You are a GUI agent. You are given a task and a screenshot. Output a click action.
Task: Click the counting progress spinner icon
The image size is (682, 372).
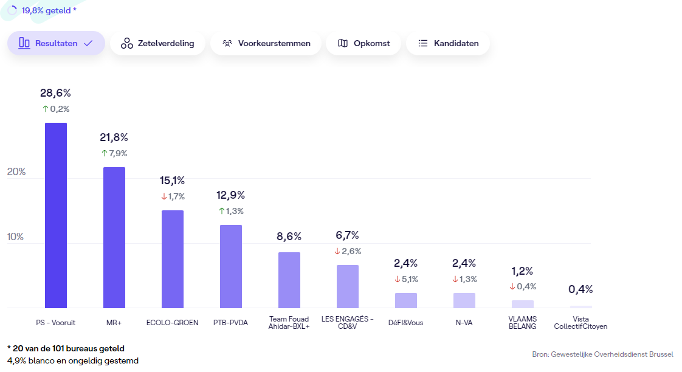click(x=12, y=10)
